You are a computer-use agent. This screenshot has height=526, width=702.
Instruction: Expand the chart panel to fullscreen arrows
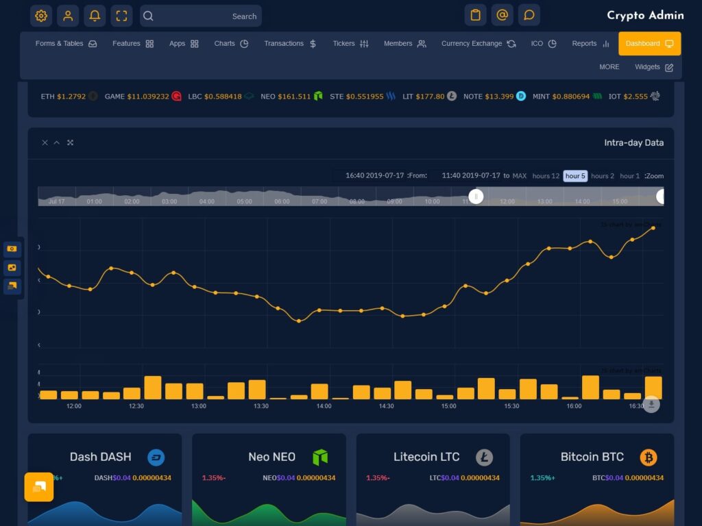point(70,142)
